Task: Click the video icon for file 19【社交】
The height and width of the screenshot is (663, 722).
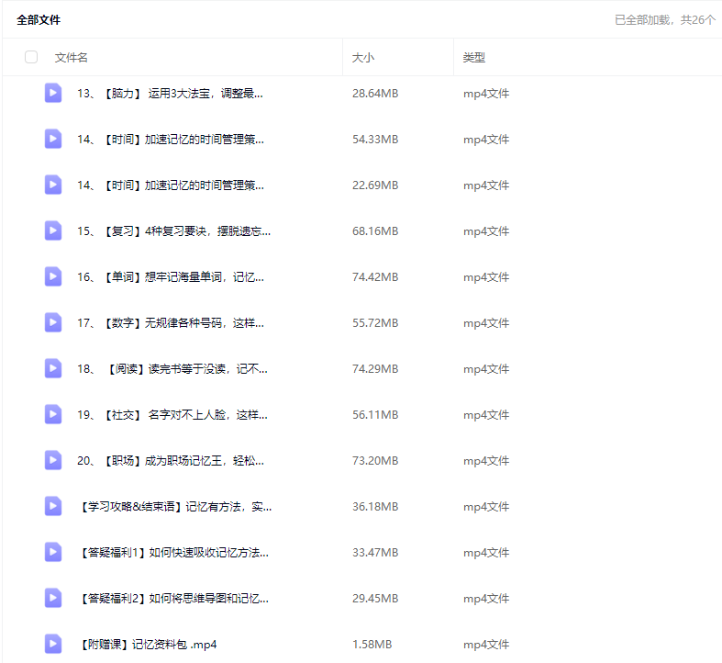Action: [53, 414]
